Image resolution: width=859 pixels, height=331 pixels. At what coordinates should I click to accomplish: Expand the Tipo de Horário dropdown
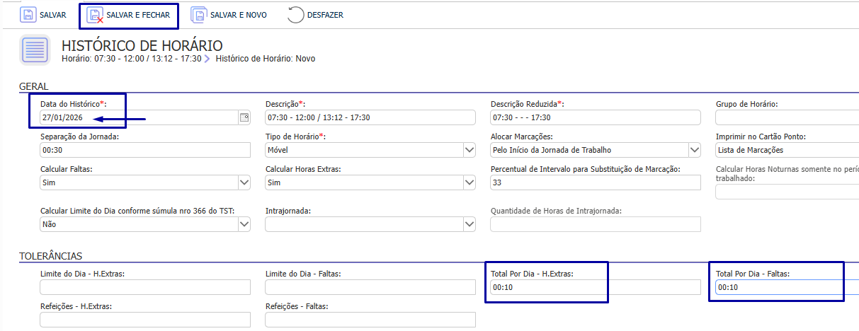point(469,150)
